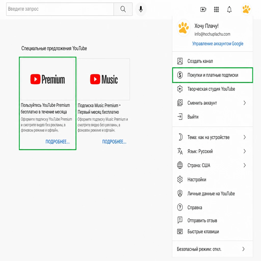261x261 pixels.
Task: Click the paw avatar in top bar
Action: (246, 9)
